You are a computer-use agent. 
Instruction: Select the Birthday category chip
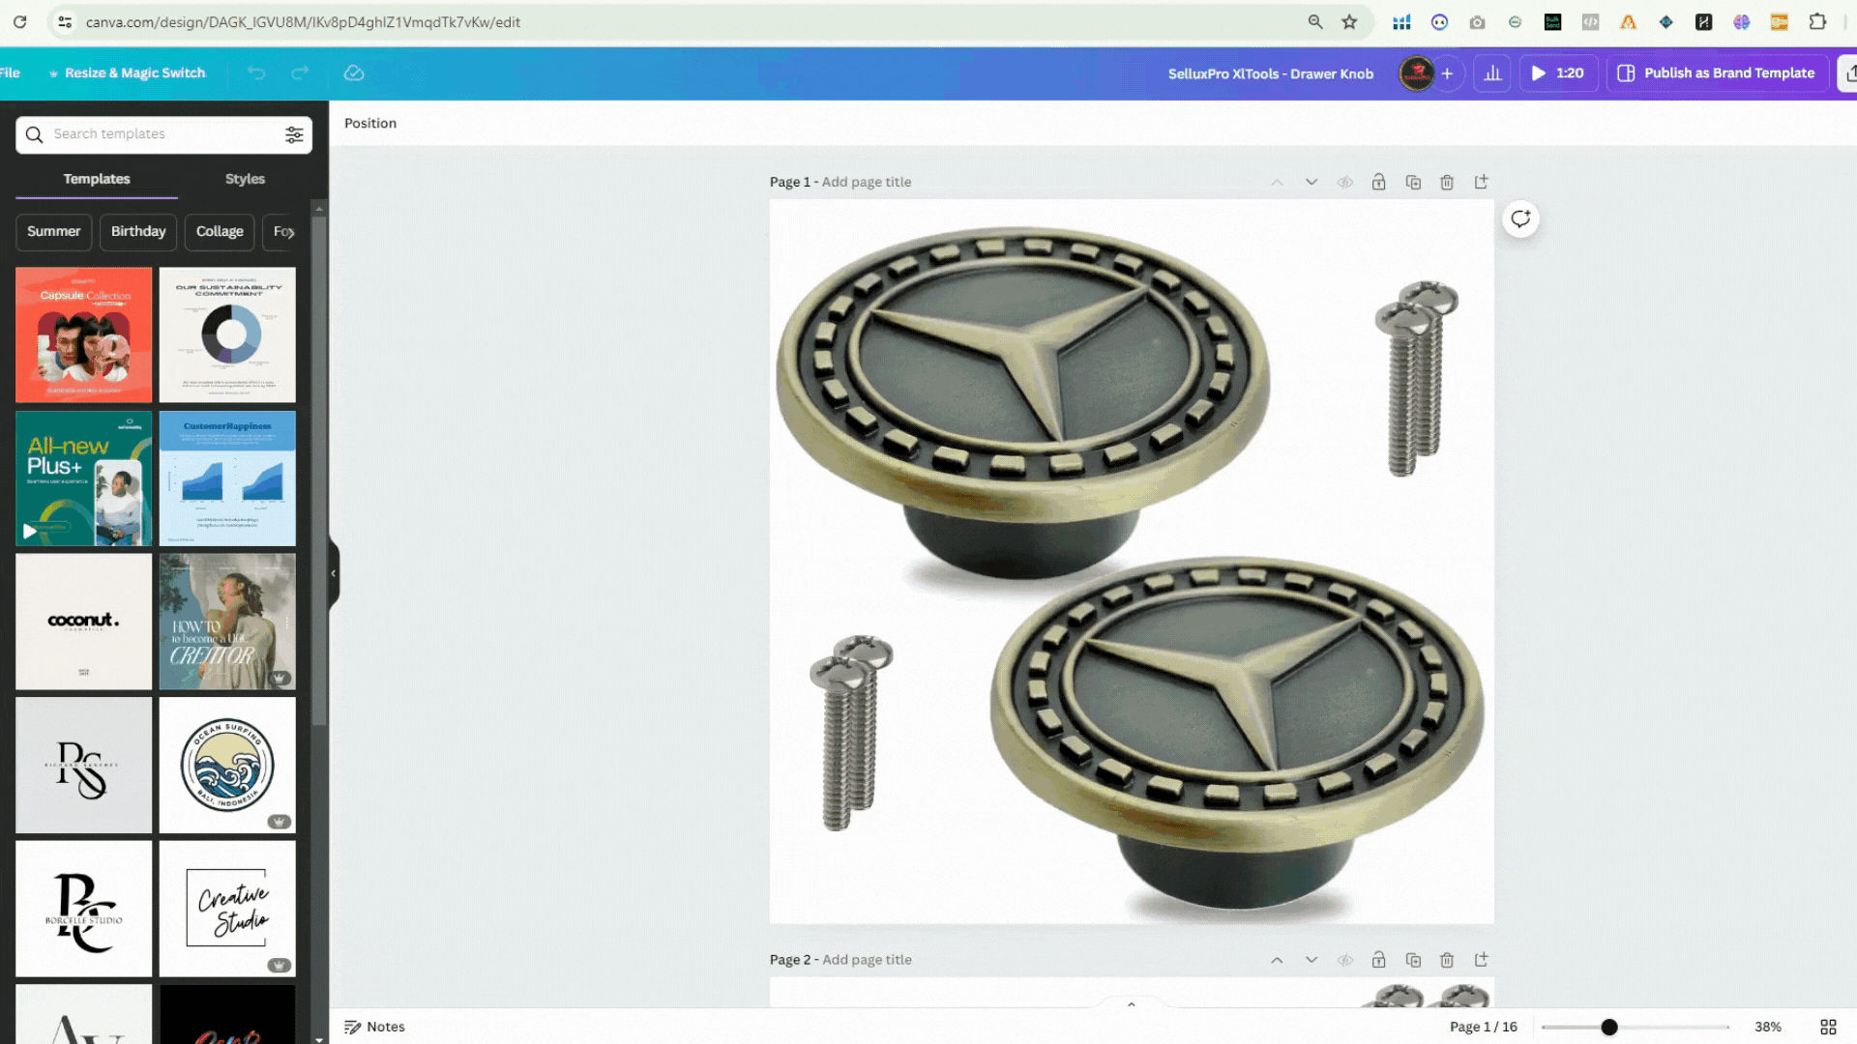[x=138, y=232]
